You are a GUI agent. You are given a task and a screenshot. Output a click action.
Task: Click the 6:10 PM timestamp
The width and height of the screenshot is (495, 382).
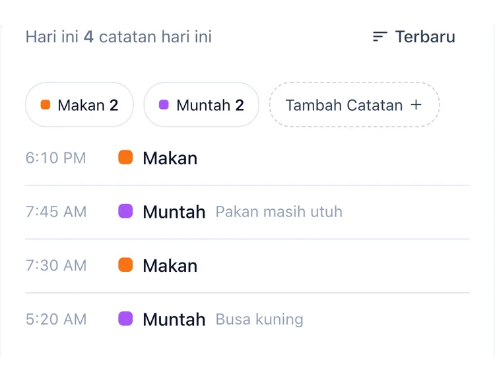click(55, 158)
